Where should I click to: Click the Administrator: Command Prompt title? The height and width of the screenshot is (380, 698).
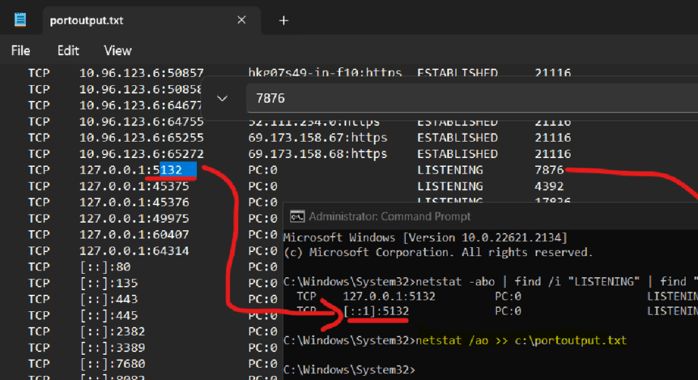click(x=389, y=217)
